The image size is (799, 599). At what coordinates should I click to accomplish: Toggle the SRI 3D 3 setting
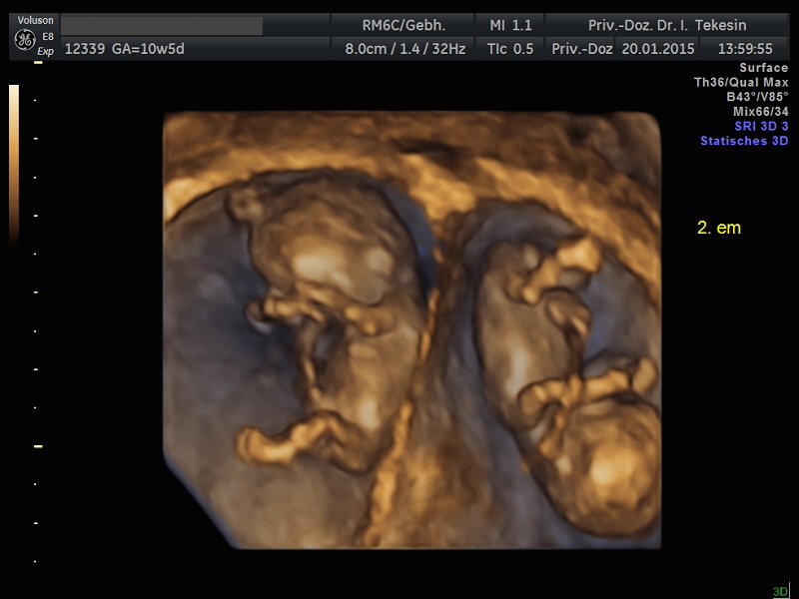756,126
